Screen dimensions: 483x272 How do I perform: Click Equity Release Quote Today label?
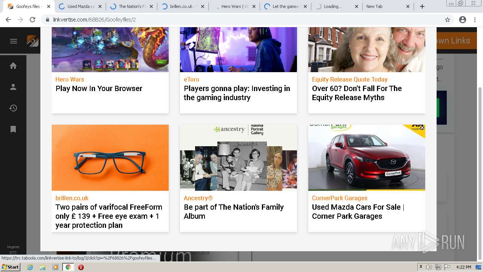(x=350, y=79)
